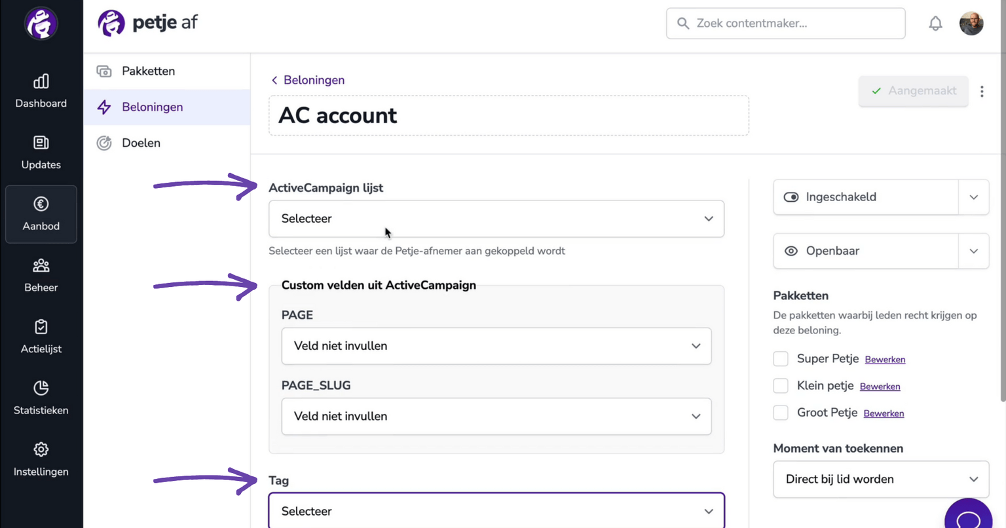
Task: Open Instellingen gear icon
Action: tap(41, 449)
